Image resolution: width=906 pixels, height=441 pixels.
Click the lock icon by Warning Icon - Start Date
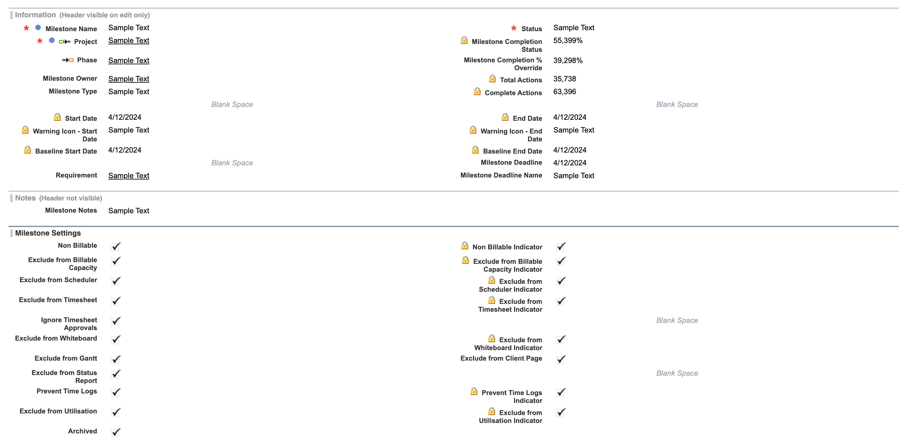[25, 130]
